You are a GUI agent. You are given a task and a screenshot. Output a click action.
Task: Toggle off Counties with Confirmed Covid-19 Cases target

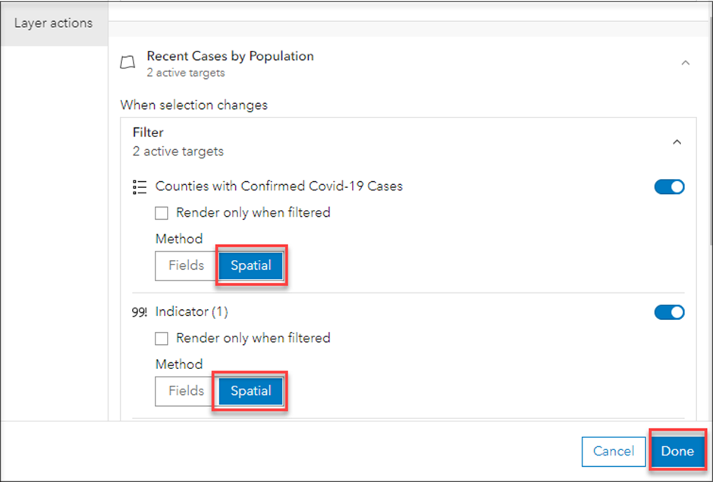click(x=669, y=186)
